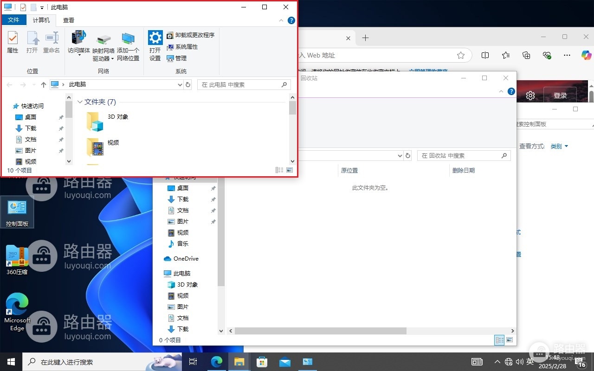Expand ribbon chevron in 回收站 window
The image size is (594, 371).
[501, 91]
